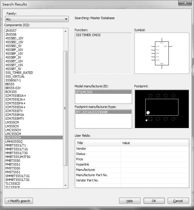Viewport: 194px width, 210px height.
Task: Select the LMC555CM component entry
Action: 13,134
